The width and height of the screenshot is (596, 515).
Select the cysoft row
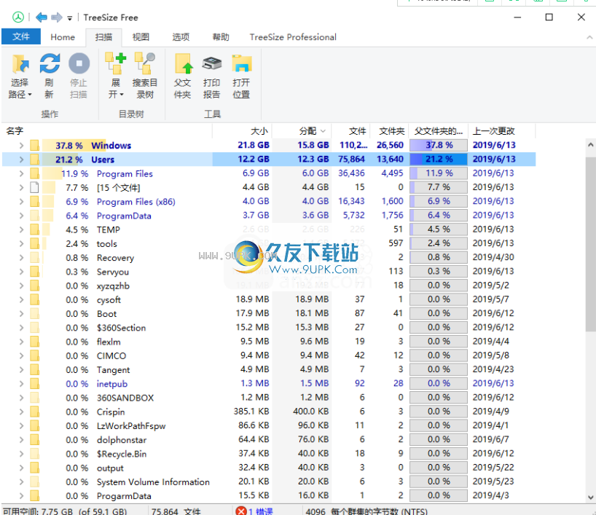269,299
